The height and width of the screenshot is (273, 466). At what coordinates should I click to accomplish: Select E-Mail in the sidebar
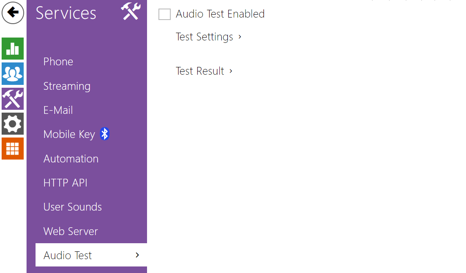[58, 110]
